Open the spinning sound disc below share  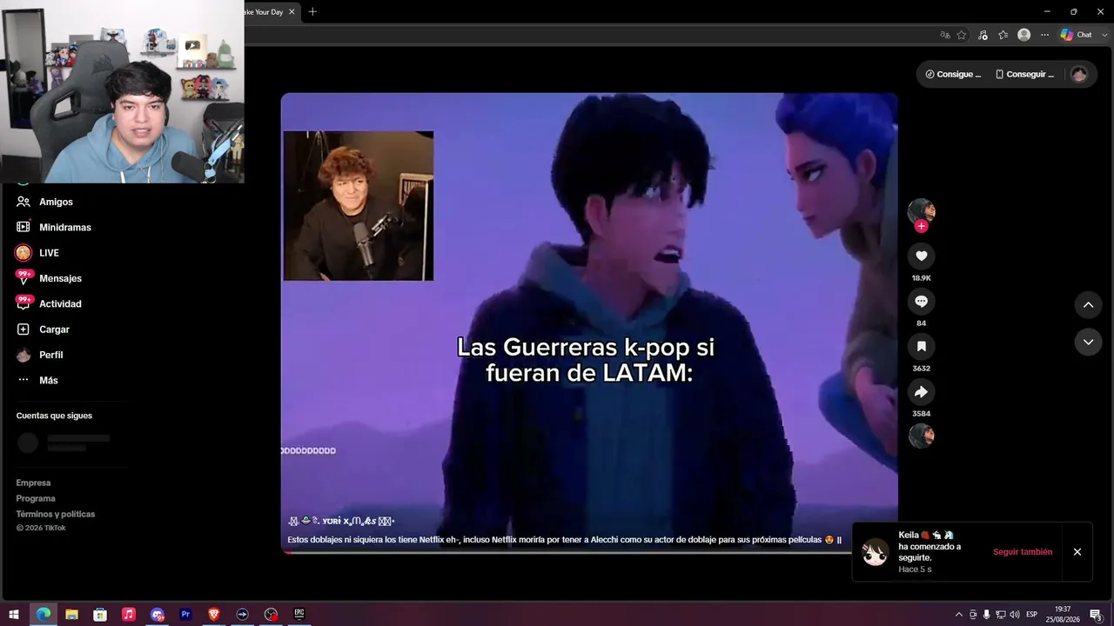921,436
